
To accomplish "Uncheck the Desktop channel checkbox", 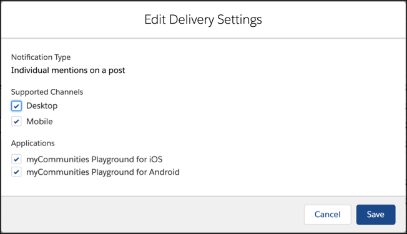I will point(16,106).
